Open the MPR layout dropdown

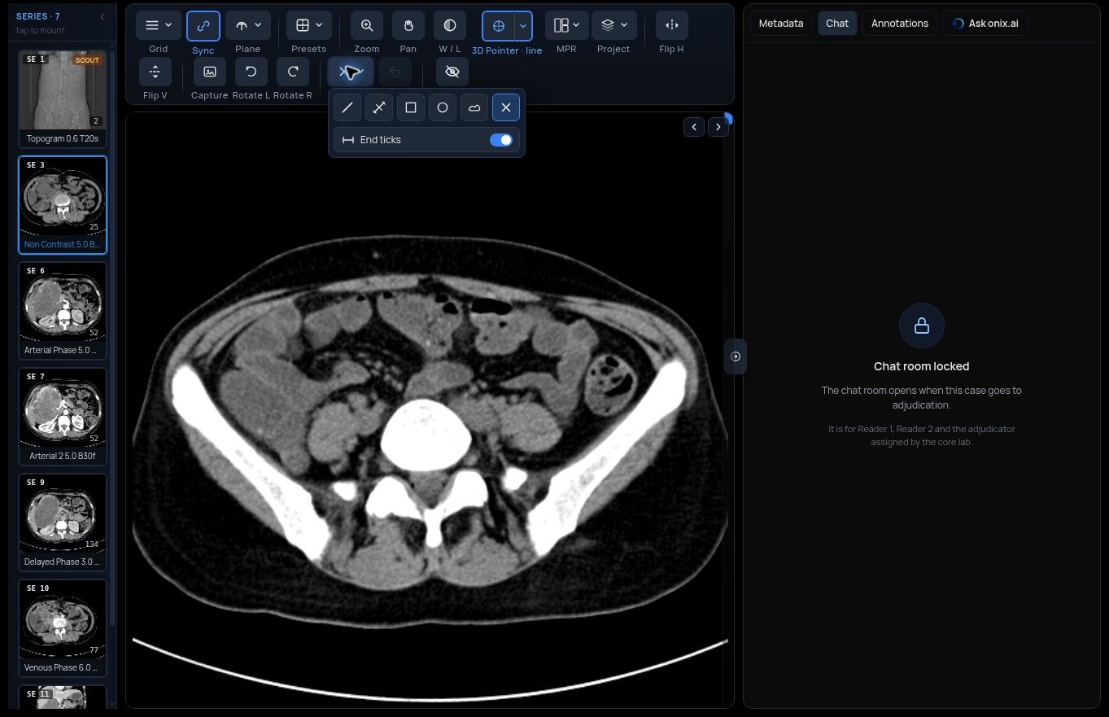click(x=566, y=25)
